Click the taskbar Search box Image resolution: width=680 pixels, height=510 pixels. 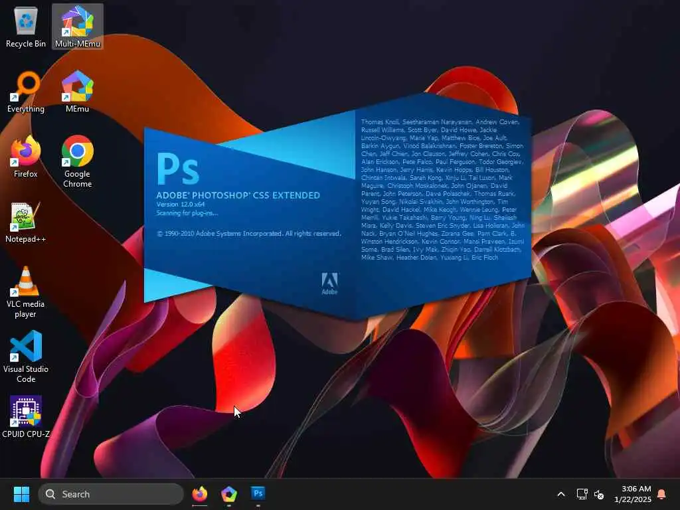tap(111, 494)
